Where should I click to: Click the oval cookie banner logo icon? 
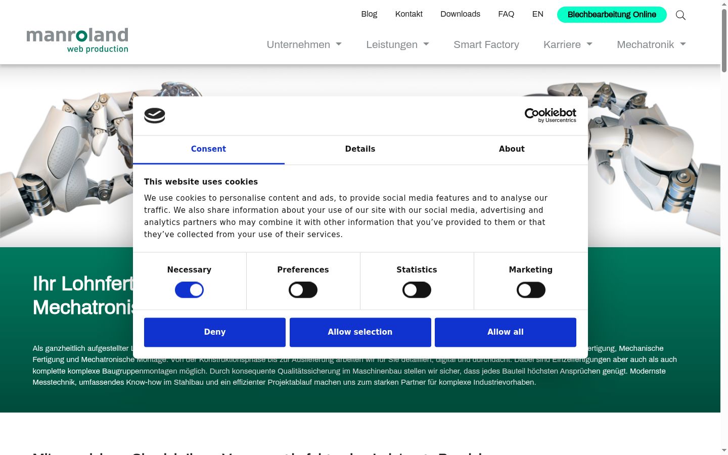coord(155,116)
